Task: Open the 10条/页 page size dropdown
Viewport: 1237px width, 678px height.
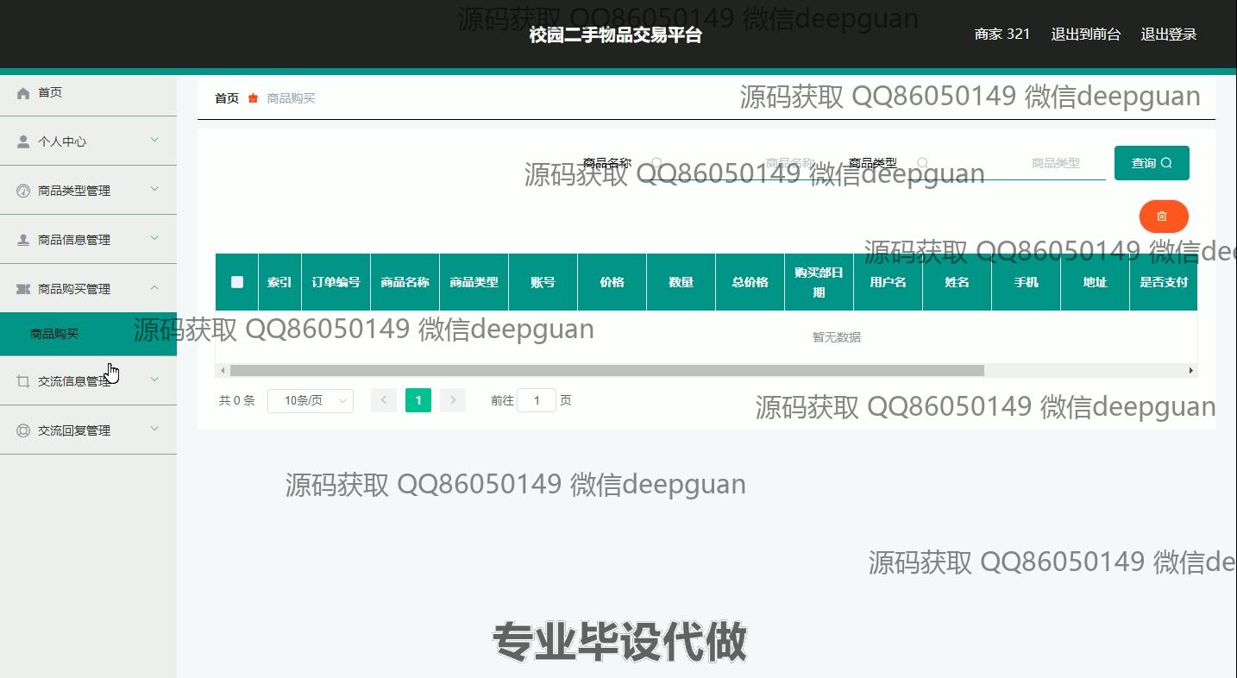Action: point(310,400)
